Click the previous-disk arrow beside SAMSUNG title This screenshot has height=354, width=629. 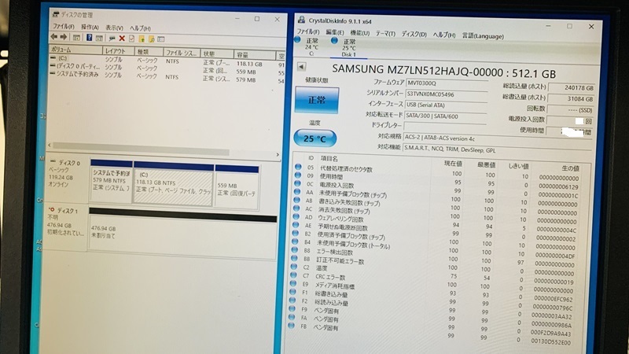click(x=301, y=67)
